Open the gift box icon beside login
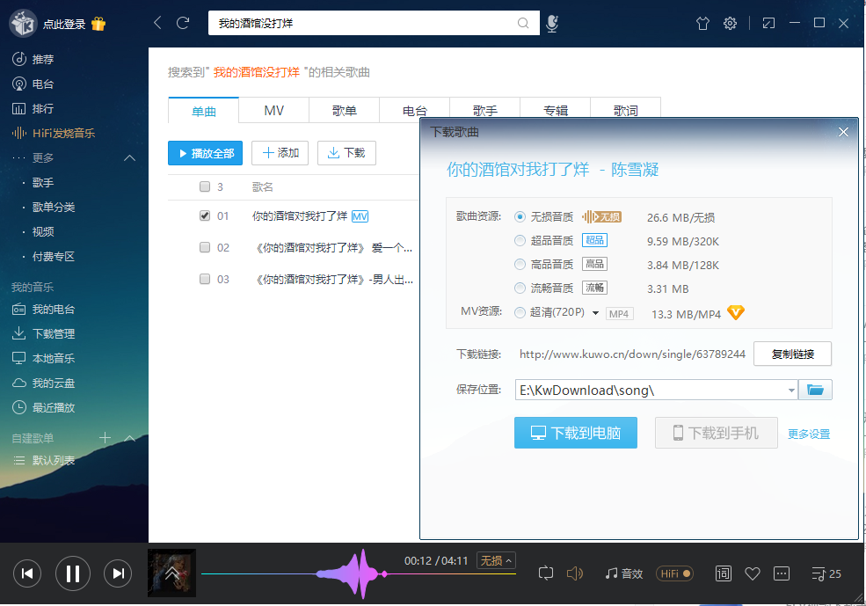This screenshot has width=866, height=606. tap(98, 24)
